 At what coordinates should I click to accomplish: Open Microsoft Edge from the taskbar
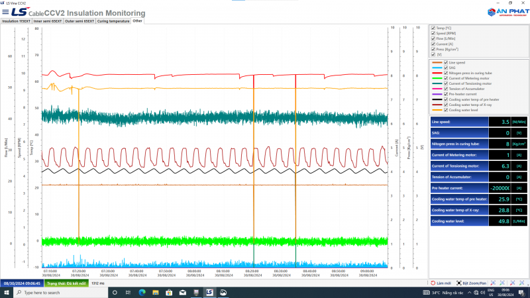142,292
